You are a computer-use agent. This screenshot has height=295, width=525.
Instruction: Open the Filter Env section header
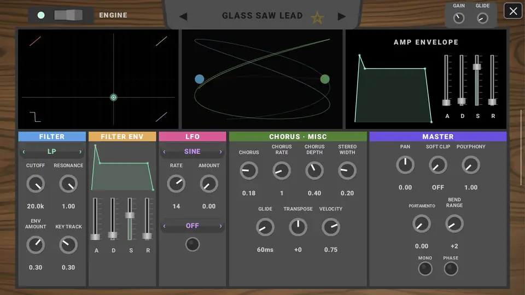(122, 137)
